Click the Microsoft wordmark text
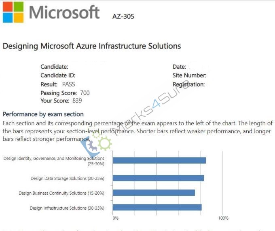 tap(64, 12)
